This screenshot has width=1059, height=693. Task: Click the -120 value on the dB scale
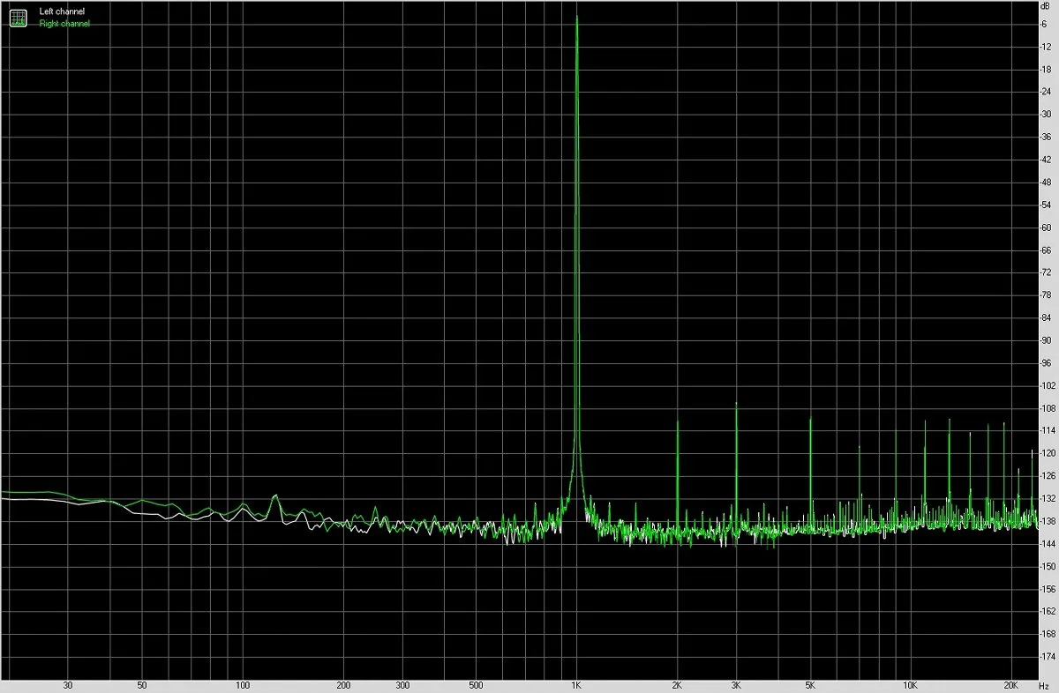(1048, 453)
